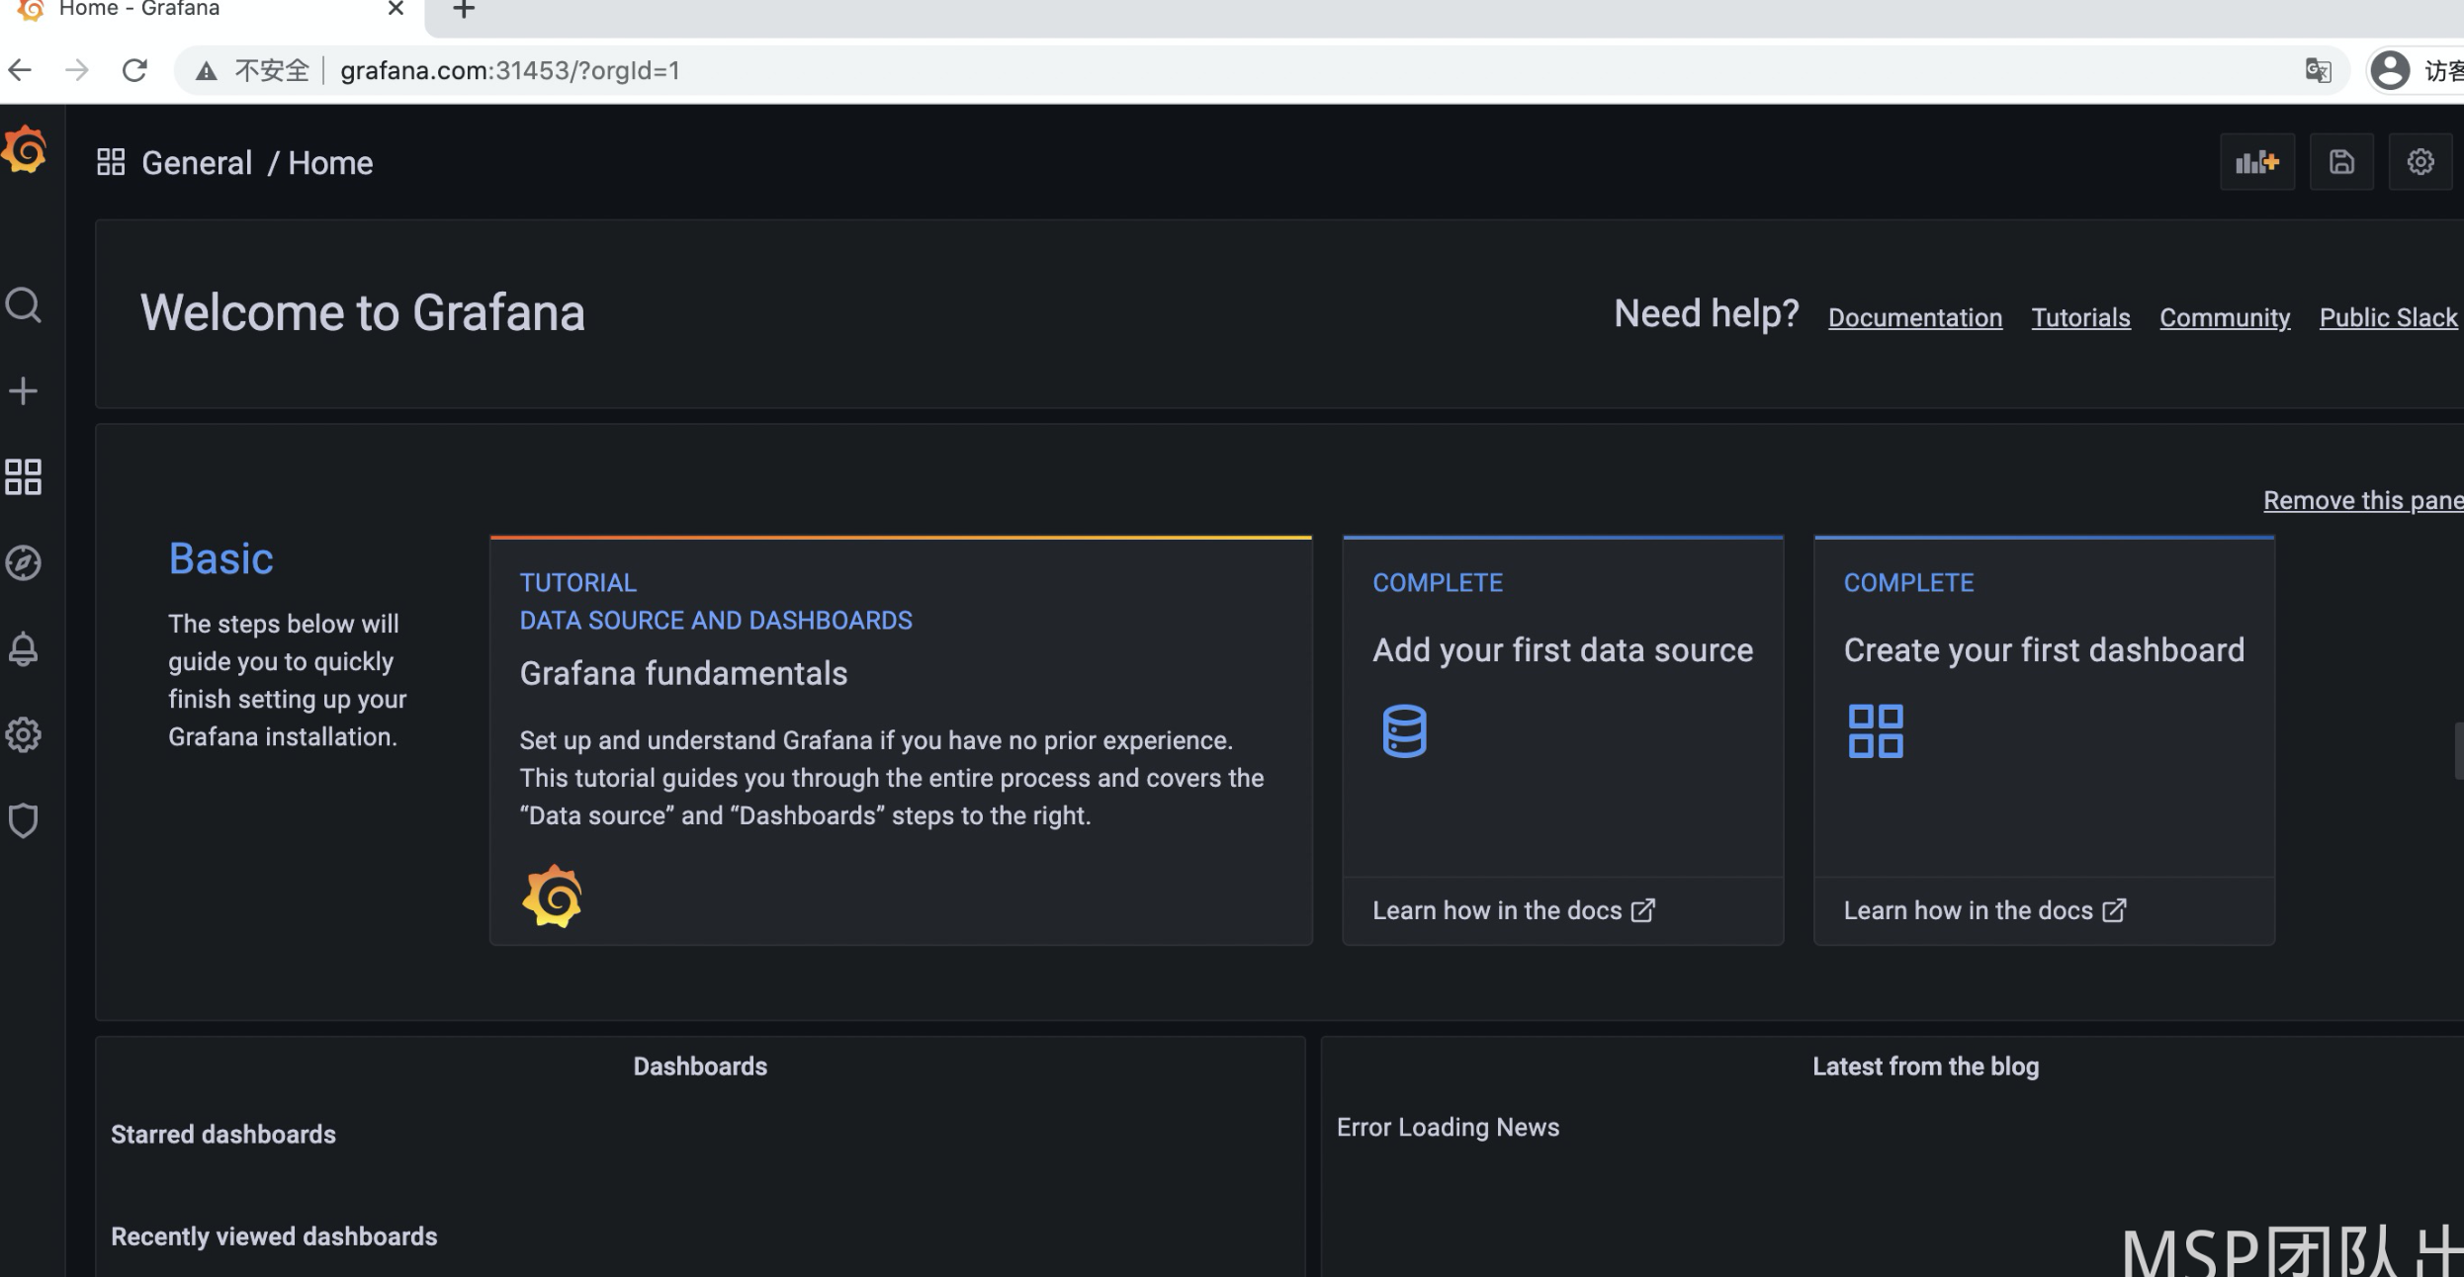The width and height of the screenshot is (2464, 1277).
Task: Click the Error Loading News text
Action: [x=1448, y=1128]
